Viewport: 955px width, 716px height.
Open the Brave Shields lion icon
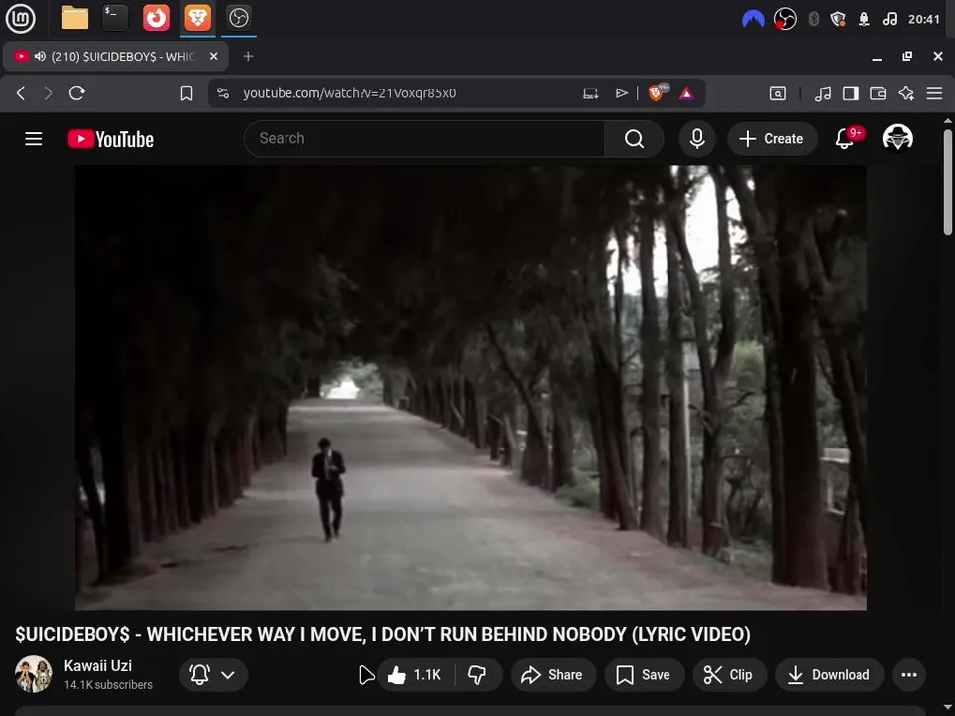coord(657,92)
